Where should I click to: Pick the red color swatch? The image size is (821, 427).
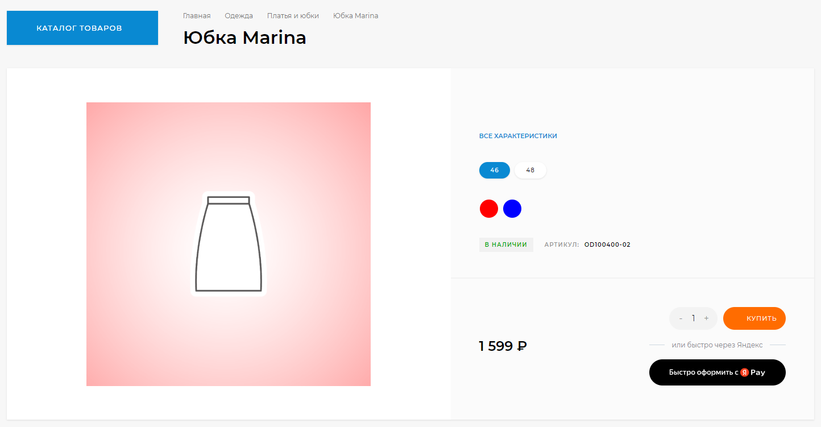[x=489, y=209]
